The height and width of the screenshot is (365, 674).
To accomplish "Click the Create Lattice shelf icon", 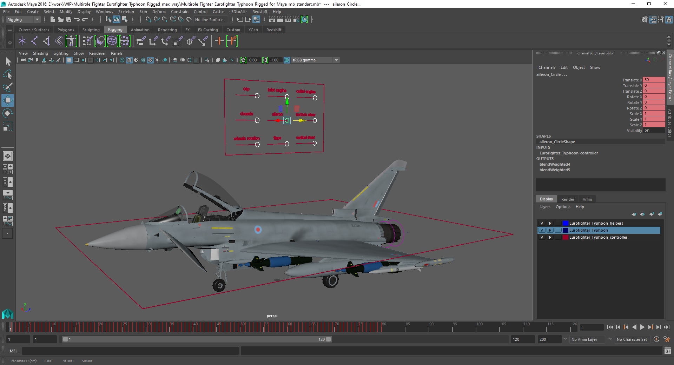I will coord(112,41).
